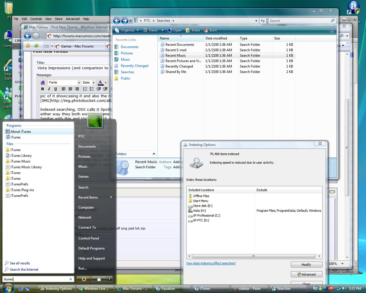Click the Modify button in Indexing Options
366x293 pixels.
point(307,265)
